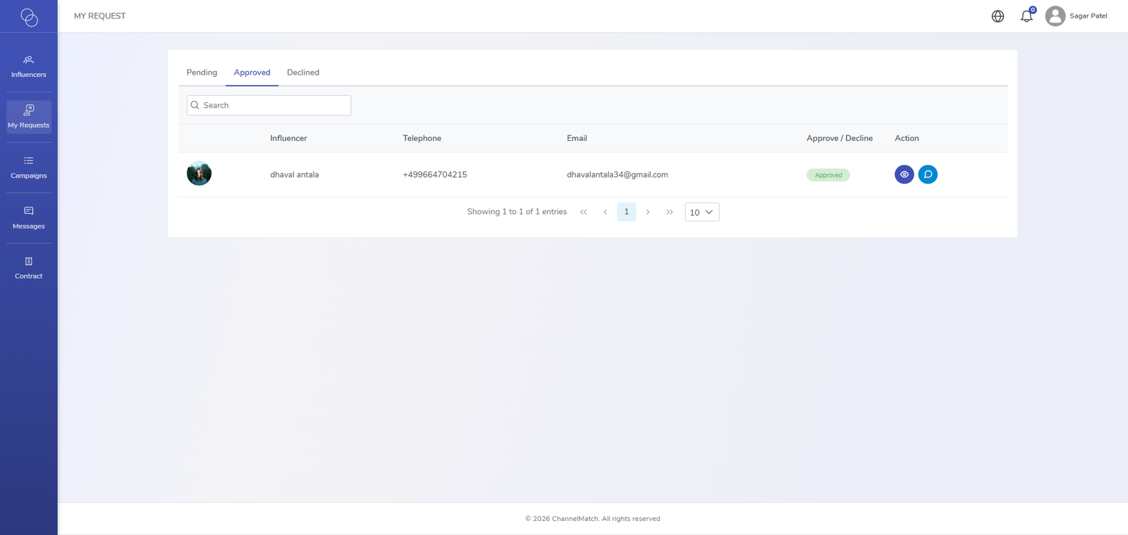Go to My Requests in sidebar
The width and height of the screenshot is (1128, 535).
(29, 117)
